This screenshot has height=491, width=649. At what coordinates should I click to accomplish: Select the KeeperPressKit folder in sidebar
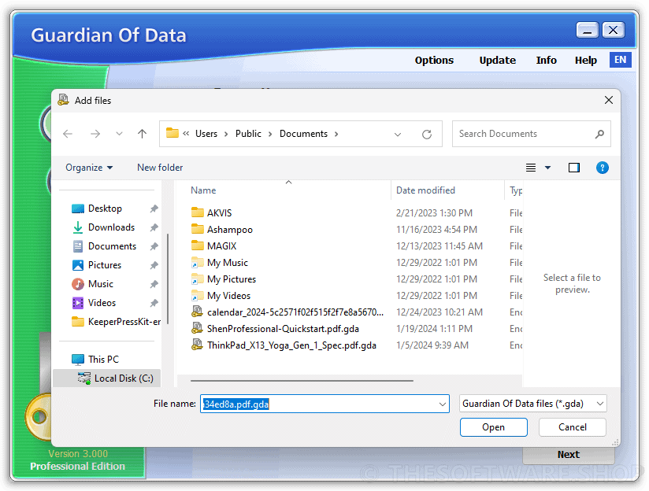click(x=116, y=322)
